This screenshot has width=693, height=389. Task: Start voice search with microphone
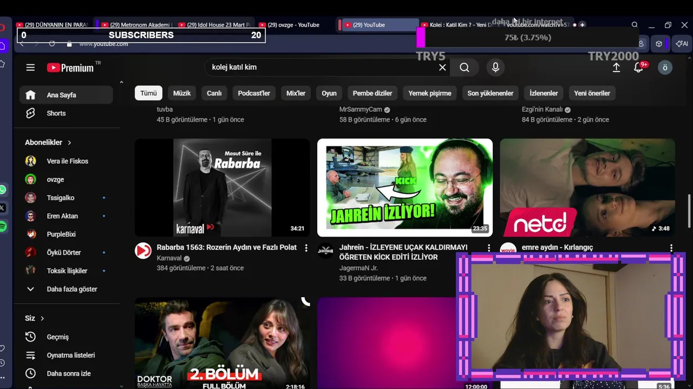tap(495, 68)
